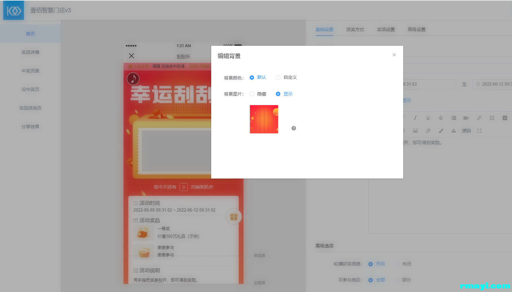
Task: Open the alignment dropdown in editor toolbar
Action: [466, 118]
